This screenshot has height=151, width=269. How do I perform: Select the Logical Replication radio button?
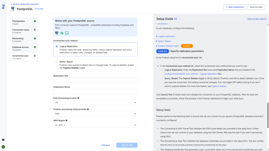pos(57,46)
